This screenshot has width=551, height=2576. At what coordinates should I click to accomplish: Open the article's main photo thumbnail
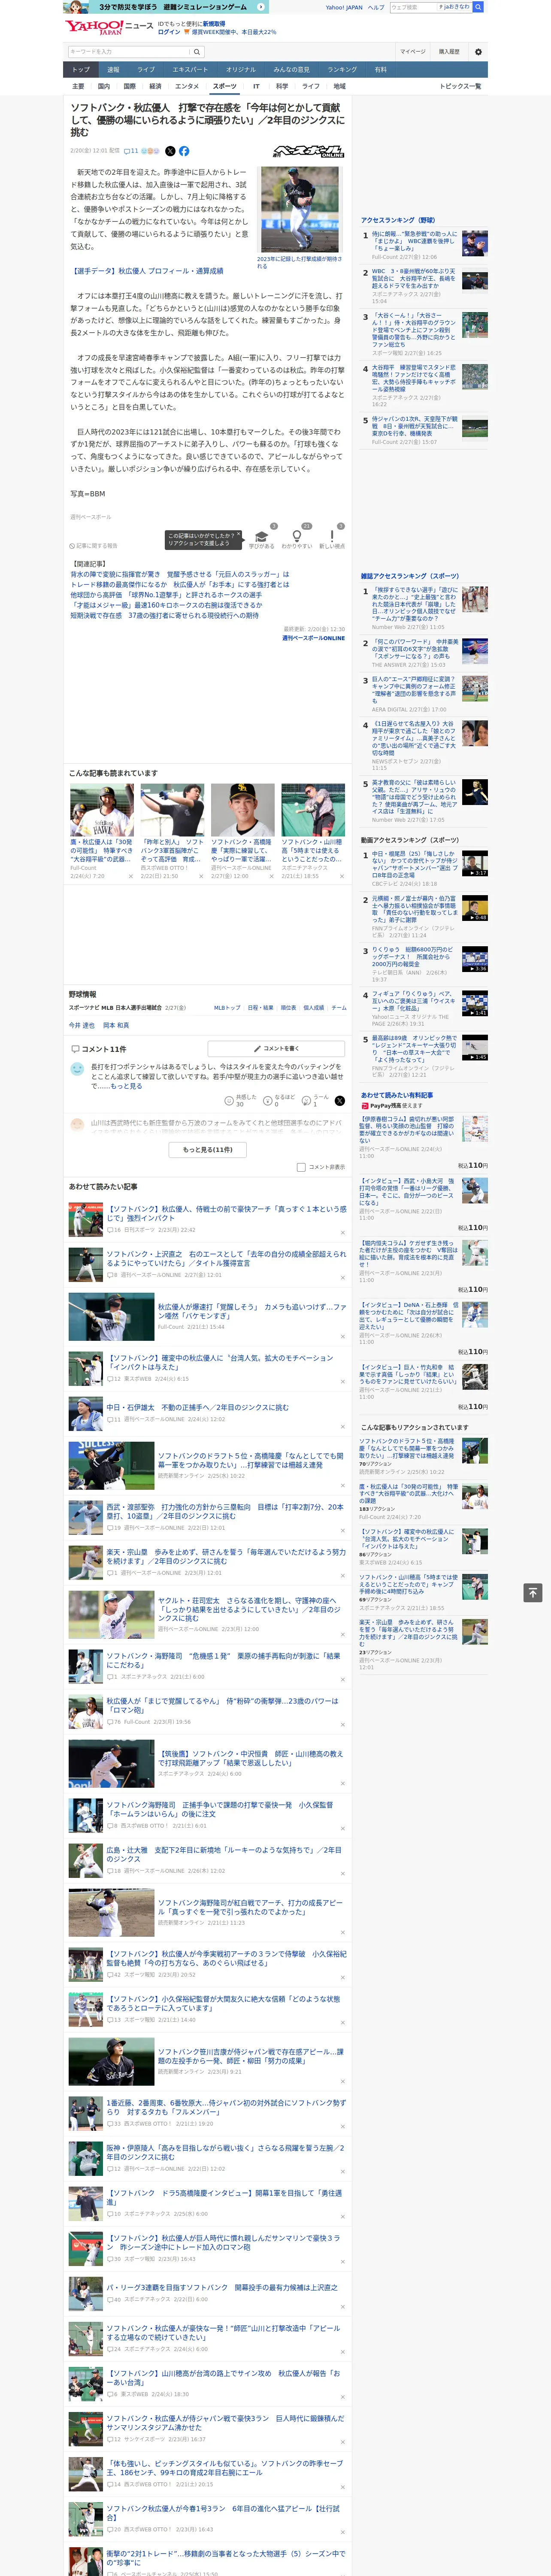click(x=300, y=210)
